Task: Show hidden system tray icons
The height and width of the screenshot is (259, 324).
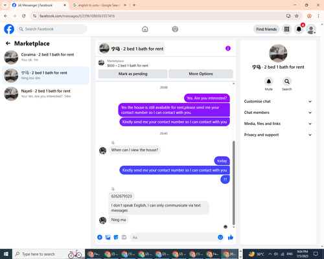Action: point(270,254)
